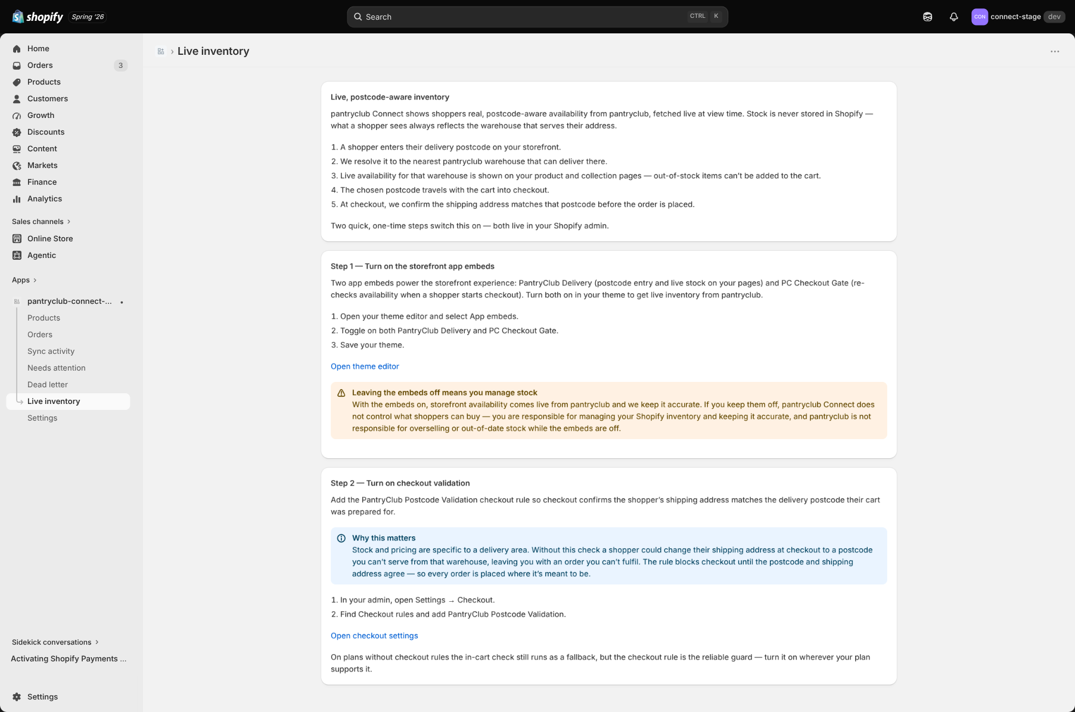1075x712 pixels.
Task: Click the dev badge beside store name
Action: coord(1054,17)
